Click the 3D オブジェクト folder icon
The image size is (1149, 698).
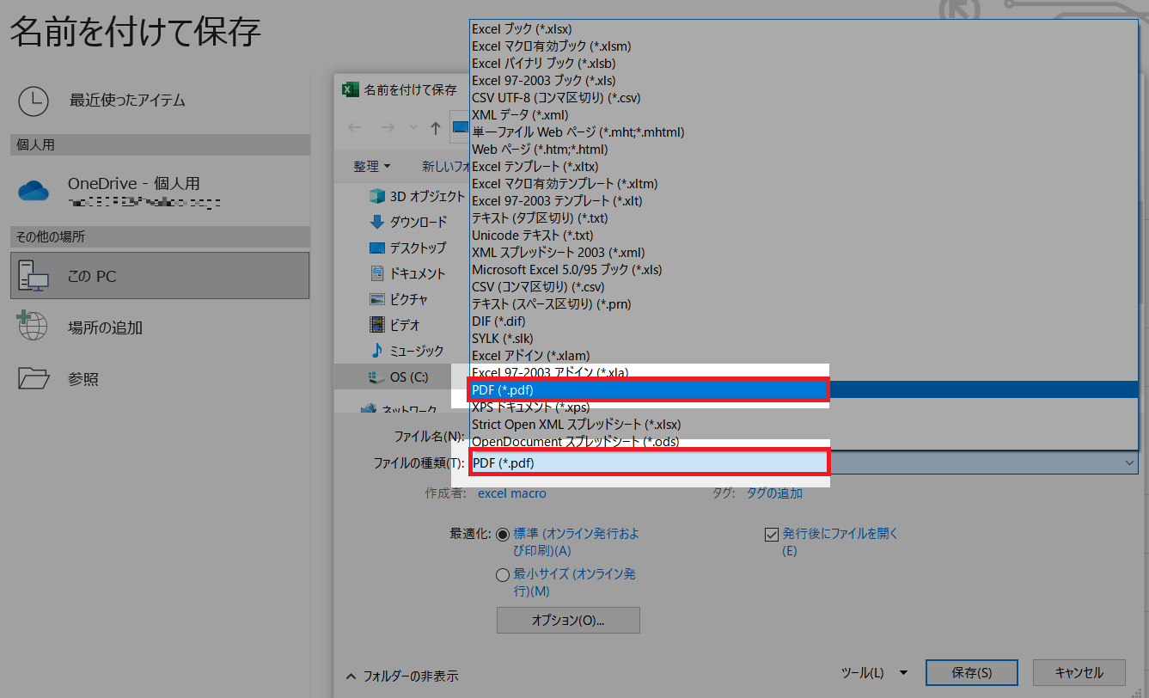click(x=376, y=196)
